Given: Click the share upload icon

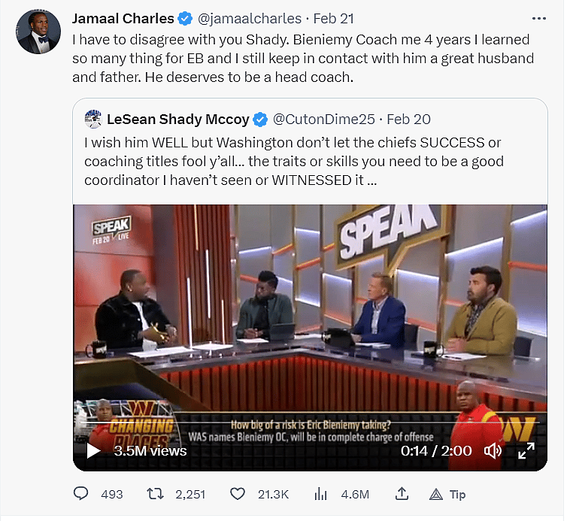Looking at the screenshot, I should point(402,494).
